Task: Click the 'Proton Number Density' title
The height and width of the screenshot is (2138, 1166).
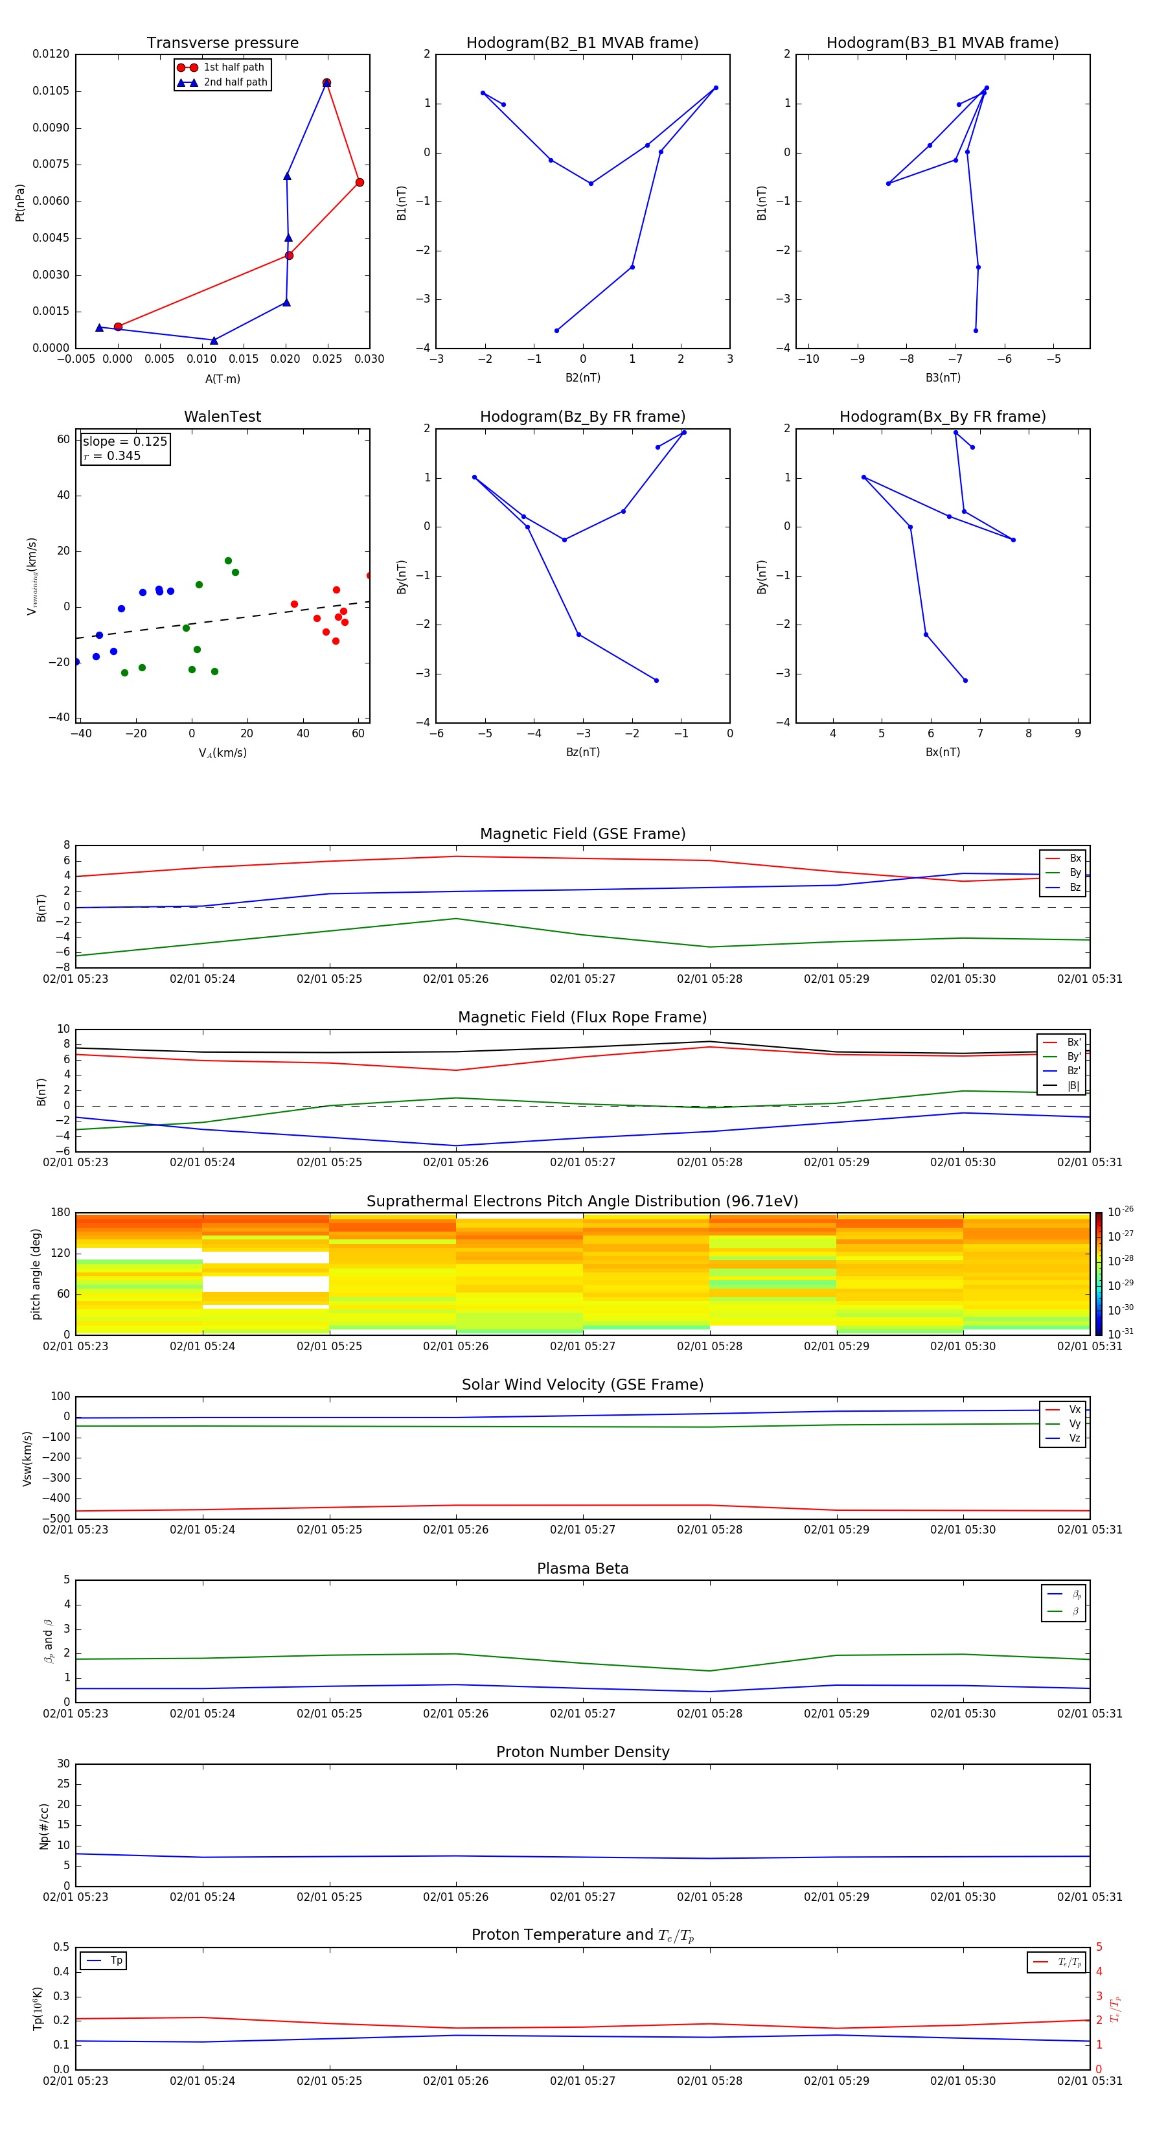Action: tap(582, 1752)
